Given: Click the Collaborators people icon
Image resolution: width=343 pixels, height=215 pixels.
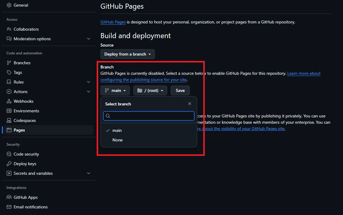Looking at the screenshot, I should (x=9, y=29).
